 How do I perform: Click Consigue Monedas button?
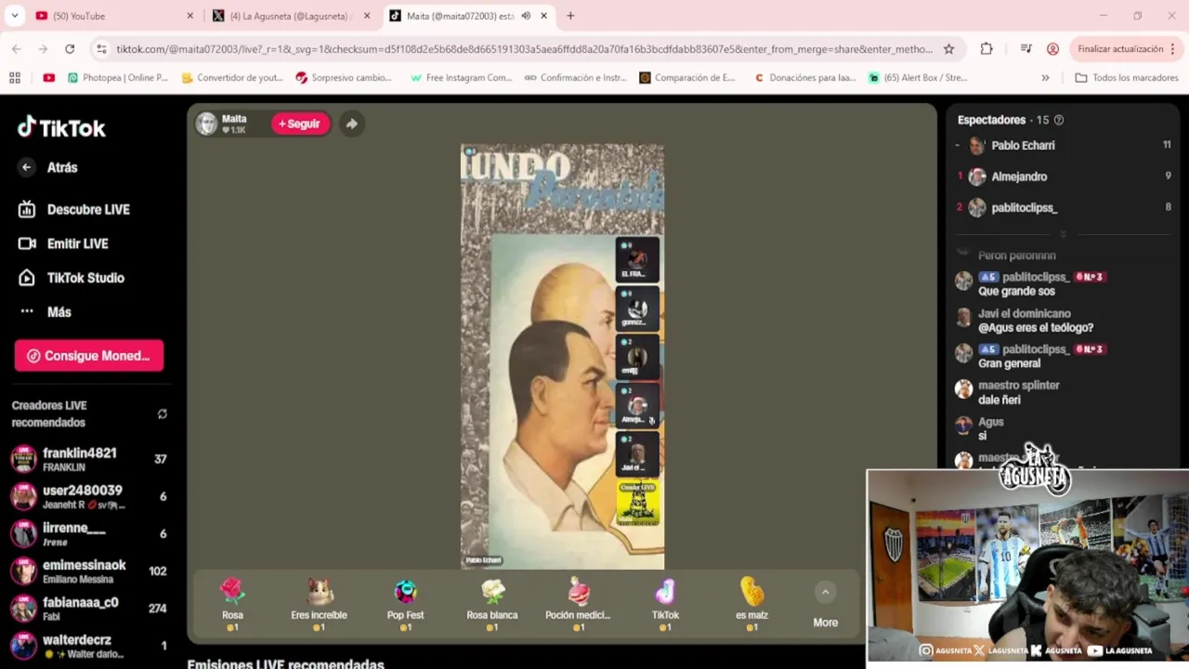(89, 356)
